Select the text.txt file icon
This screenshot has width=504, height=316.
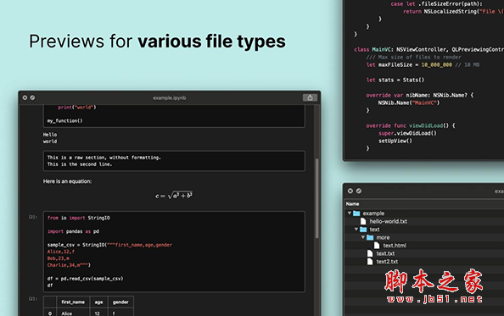click(x=370, y=253)
